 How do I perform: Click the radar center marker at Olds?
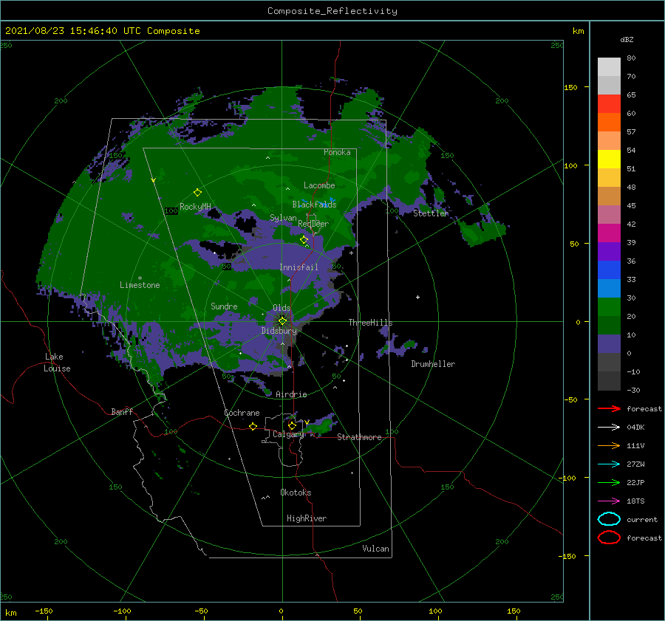point(282,321)
